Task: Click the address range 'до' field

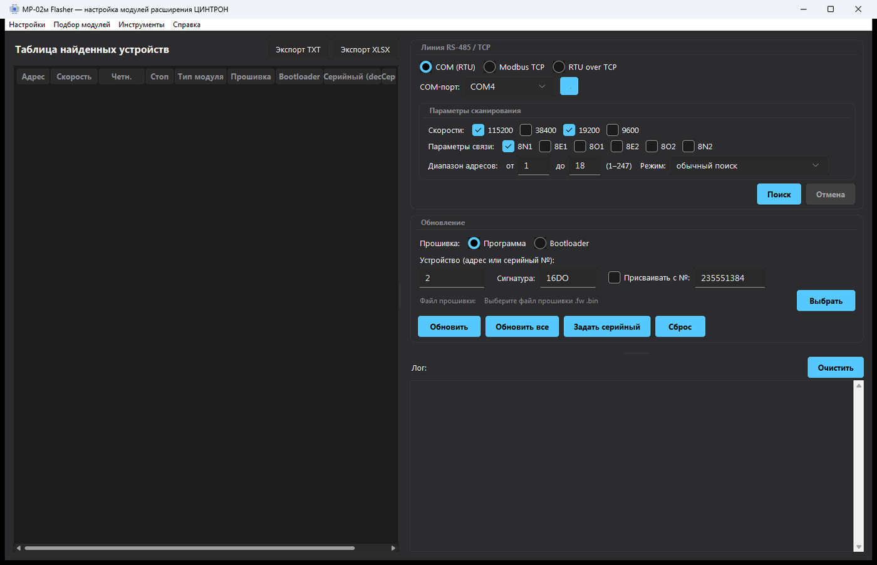Action: click(584, 166)
